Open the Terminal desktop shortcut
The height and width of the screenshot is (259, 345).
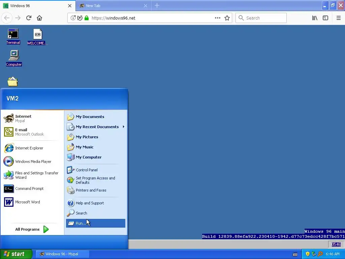tap(13, 36)
